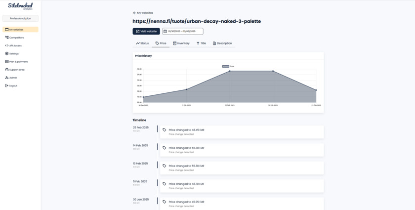Click the nenna.fi product URL title

(x=197, y=21)
